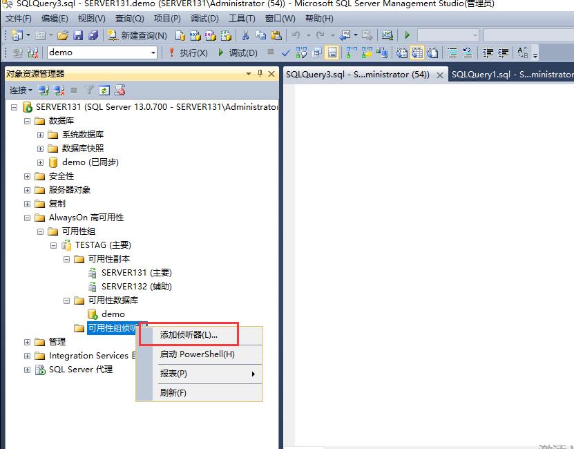Comment out the selected lines
574x449 pixels.
452,52
